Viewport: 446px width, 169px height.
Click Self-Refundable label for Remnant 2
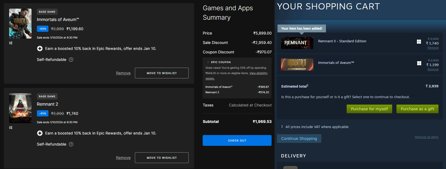pos(51,144)
